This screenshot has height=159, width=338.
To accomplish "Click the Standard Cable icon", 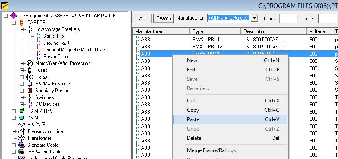I will [x=21, y=145].
